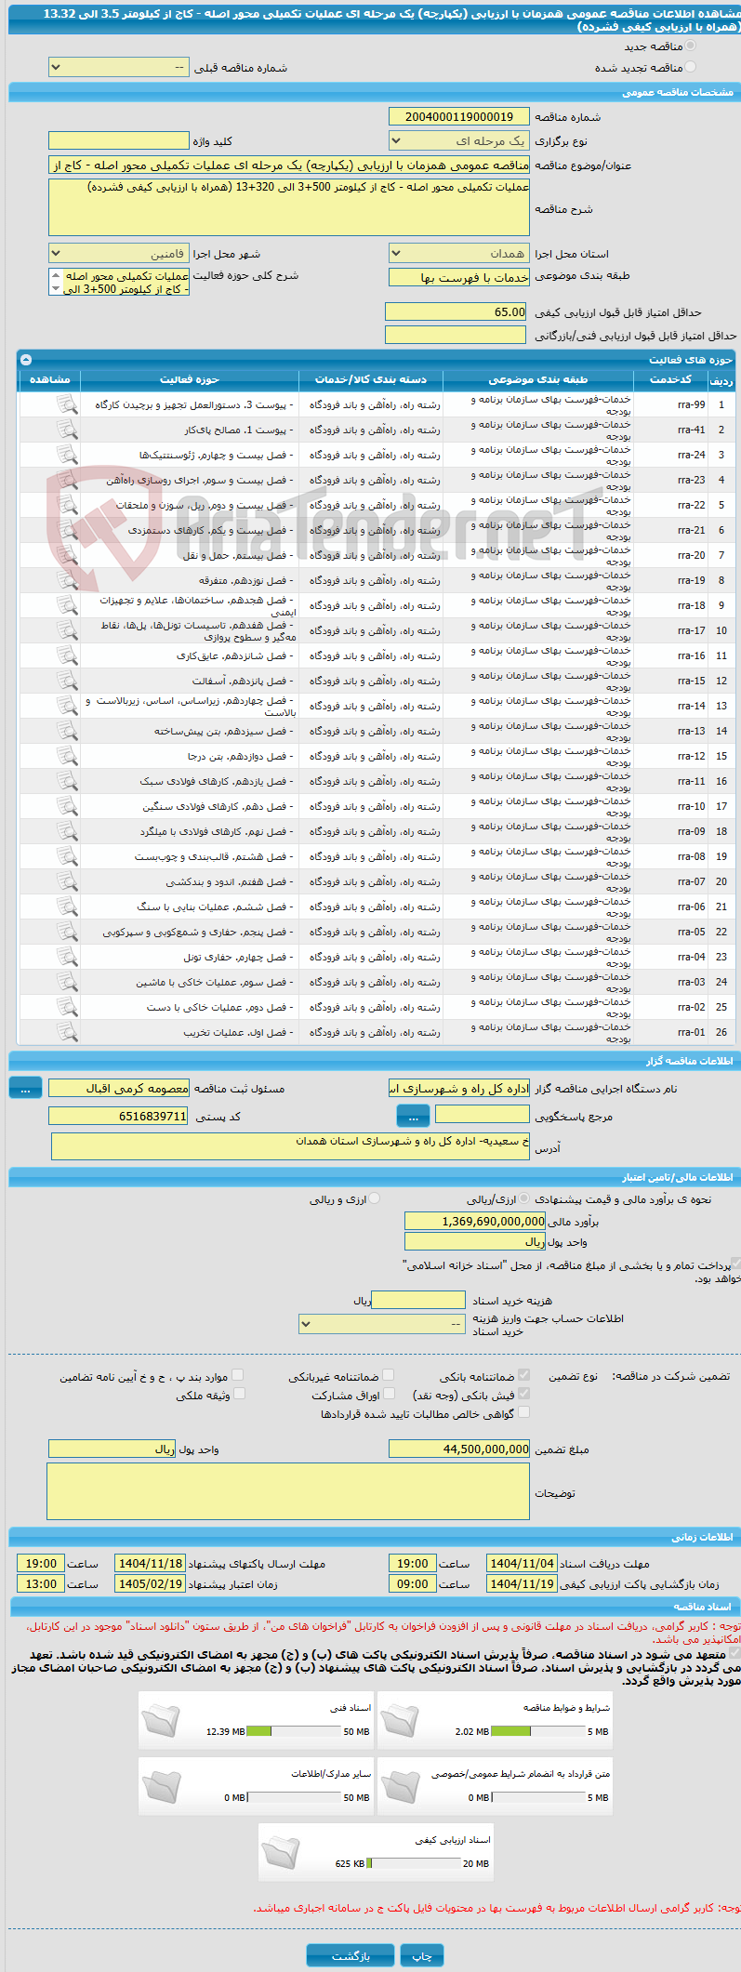
Task: Open view icon for row rra-11
Action: [67, 781]
